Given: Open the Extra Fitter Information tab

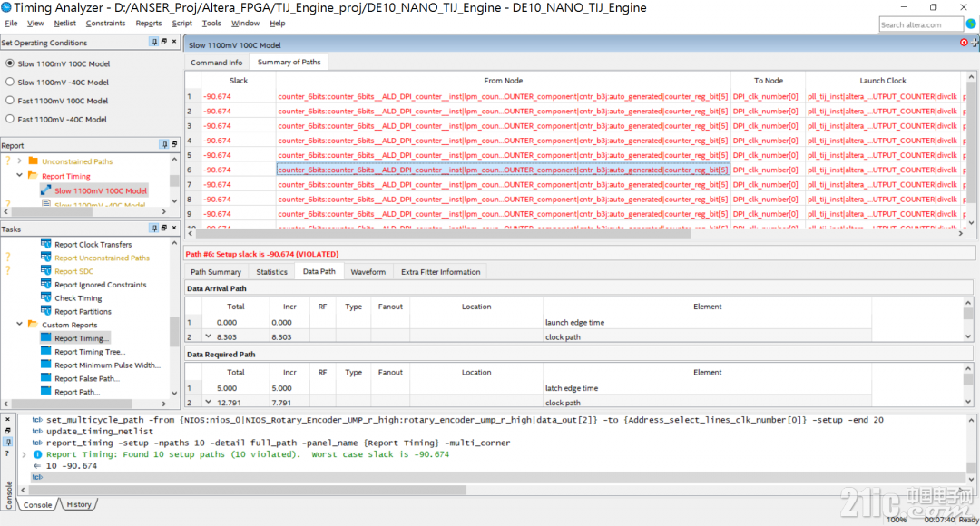Looking at the screenshot, I should click(x=441, y=272).
